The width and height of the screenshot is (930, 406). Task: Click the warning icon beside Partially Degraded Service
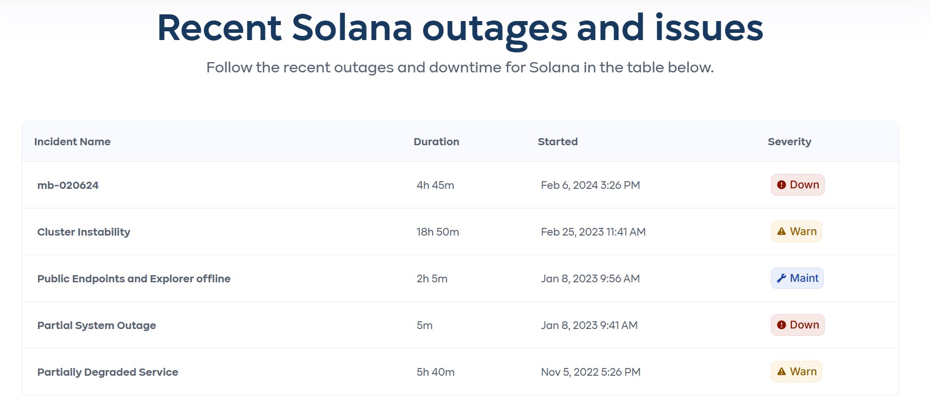pyautogui.click(x=782, y=371)
